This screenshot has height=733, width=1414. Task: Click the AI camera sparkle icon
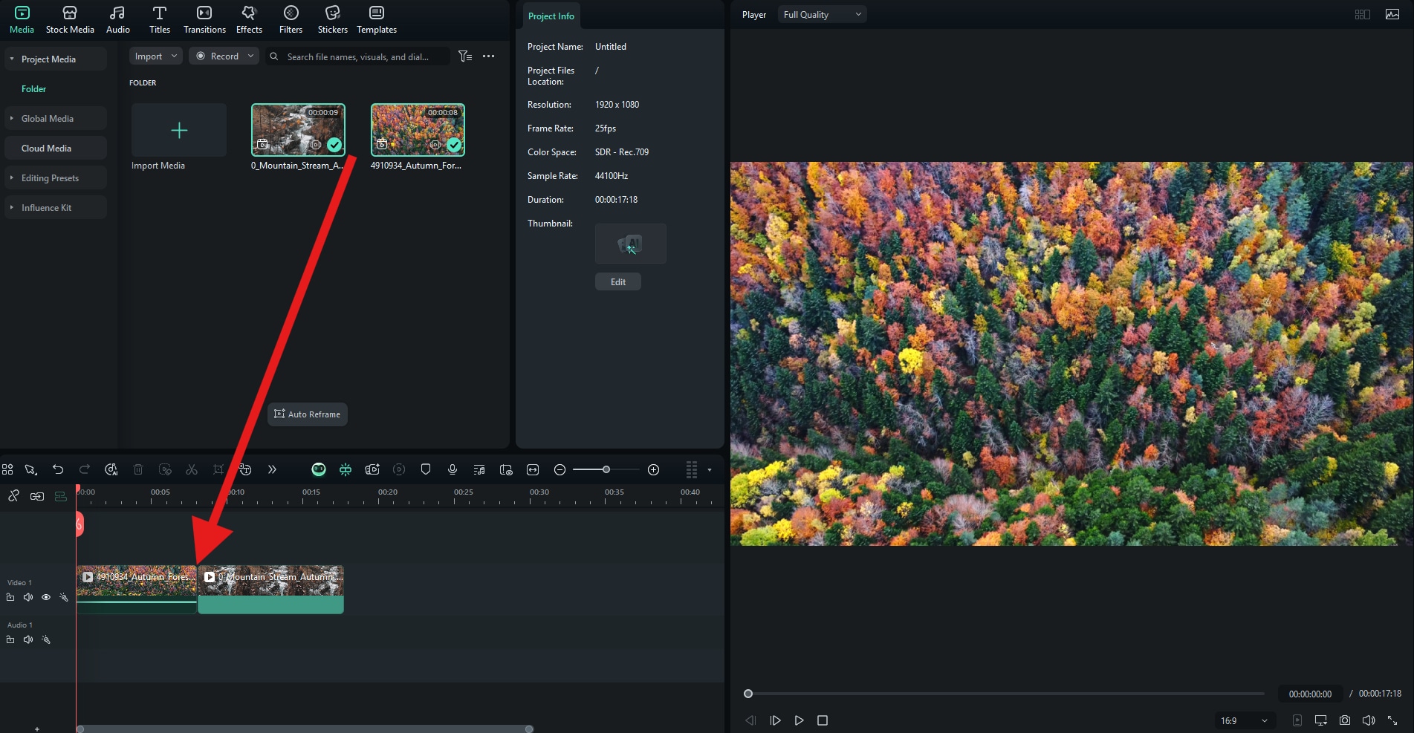[x=372, y=469]
